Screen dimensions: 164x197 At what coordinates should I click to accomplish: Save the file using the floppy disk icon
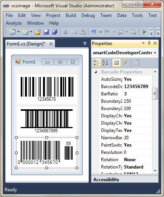pos(46,32)
